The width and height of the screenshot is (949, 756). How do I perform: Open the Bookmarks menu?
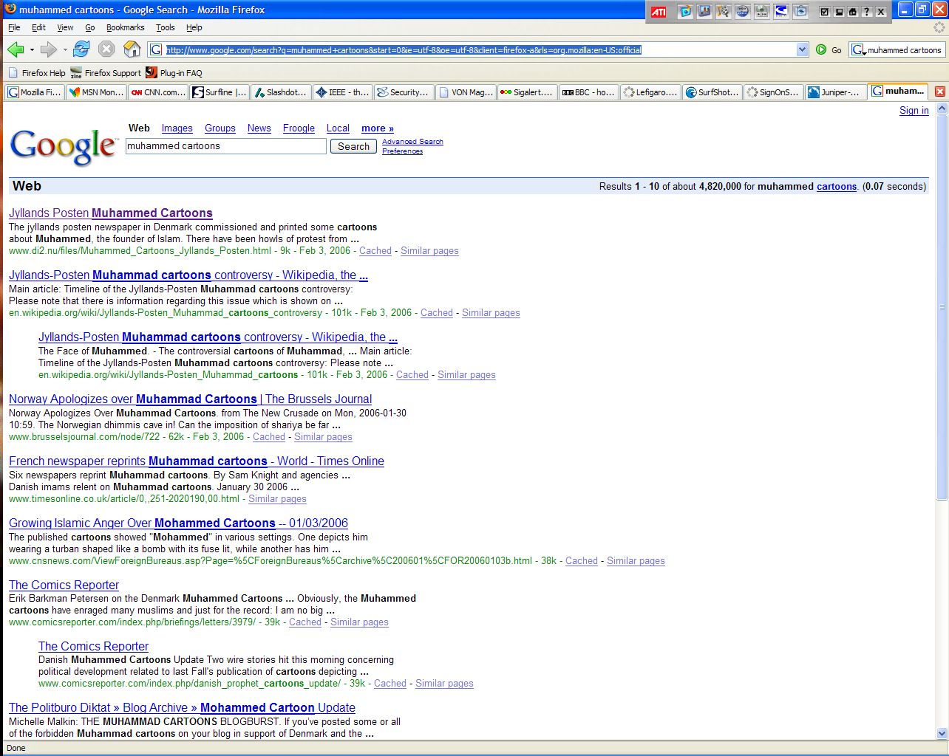125,27
